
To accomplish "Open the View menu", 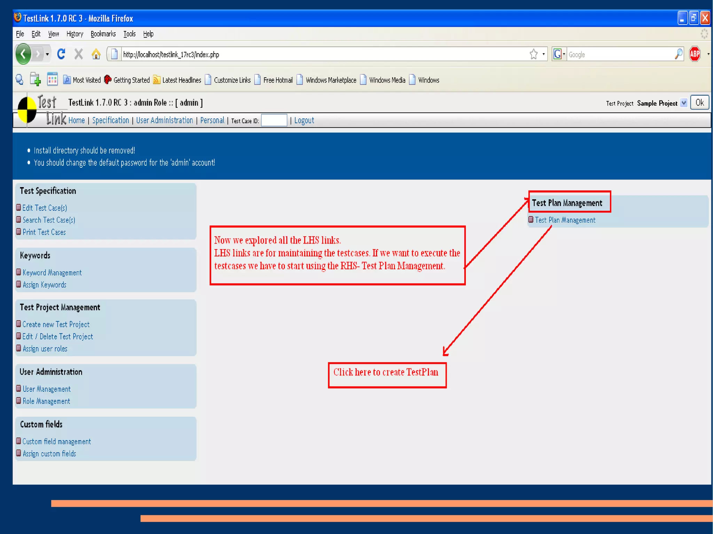I will [x=53, y=34].
